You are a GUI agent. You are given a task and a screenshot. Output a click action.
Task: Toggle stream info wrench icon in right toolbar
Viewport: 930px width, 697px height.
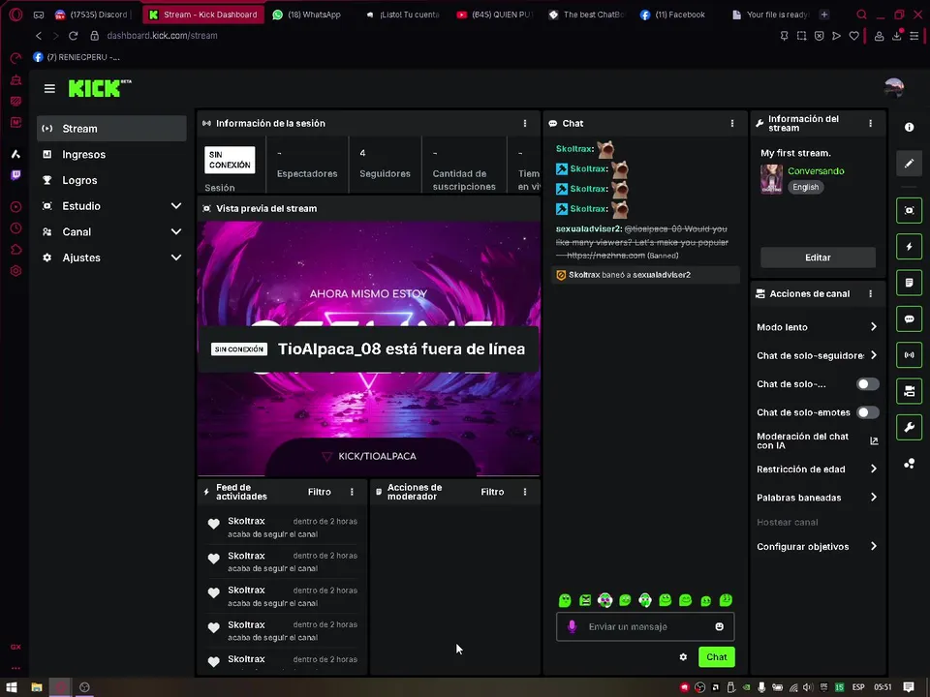coord(909,427)
